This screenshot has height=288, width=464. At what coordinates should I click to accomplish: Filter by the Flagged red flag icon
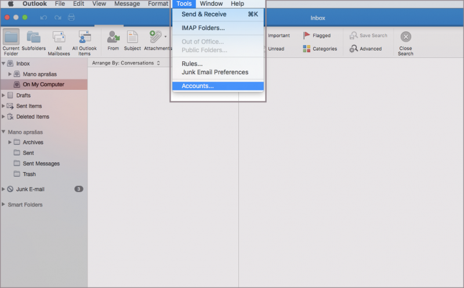(307, 35)
